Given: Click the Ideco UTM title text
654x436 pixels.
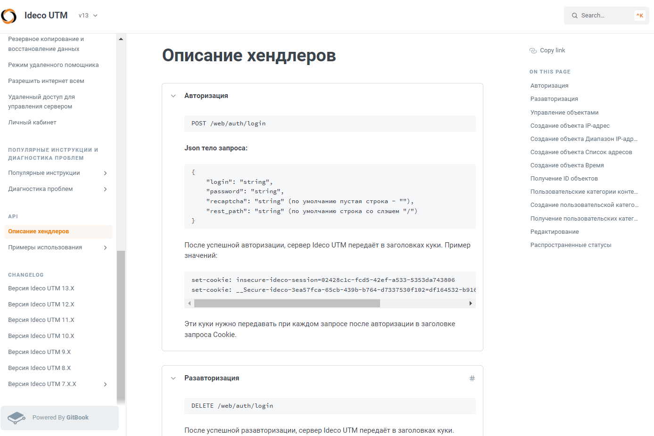Looking at the screenshot, I should pos(46,16).
